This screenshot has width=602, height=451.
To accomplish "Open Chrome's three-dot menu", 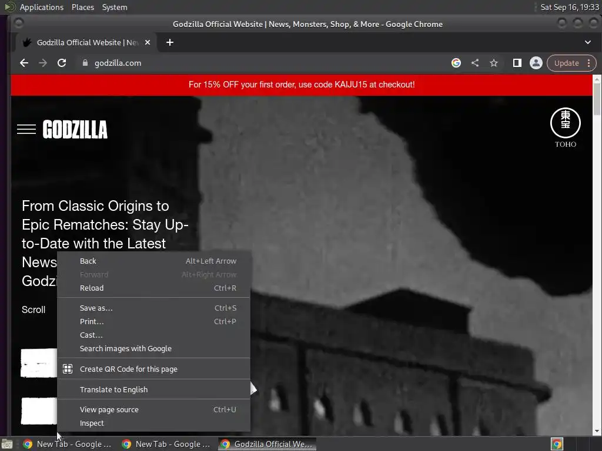I will coord(589,63).
